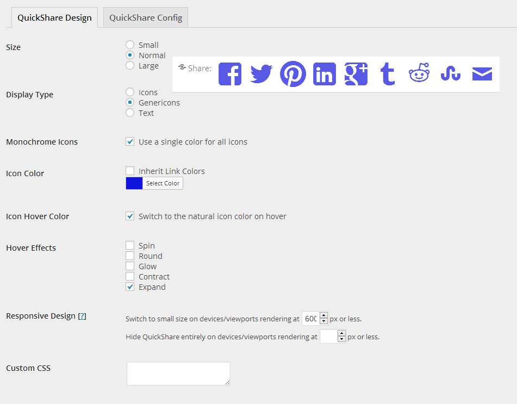Click the Google Plus icon
Screen dimensions: 517x404
(x=356, y=74)
